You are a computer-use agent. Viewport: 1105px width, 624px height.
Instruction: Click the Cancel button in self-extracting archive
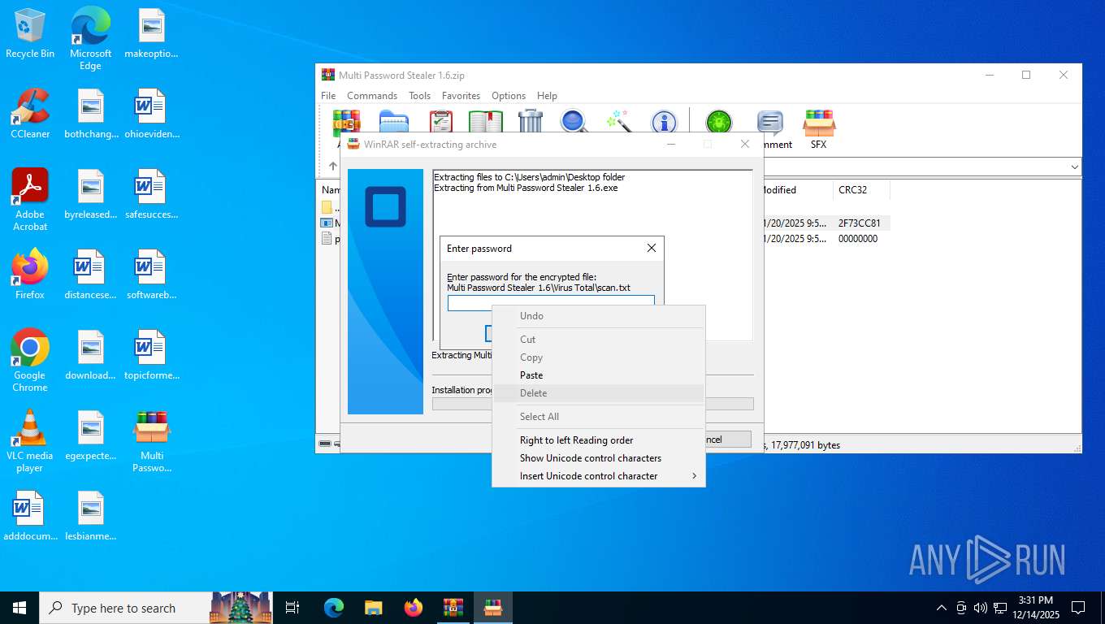click(726, 440)
